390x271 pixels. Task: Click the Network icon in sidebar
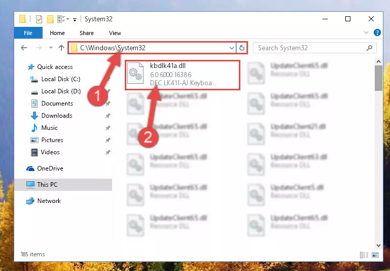click(30, 201)
